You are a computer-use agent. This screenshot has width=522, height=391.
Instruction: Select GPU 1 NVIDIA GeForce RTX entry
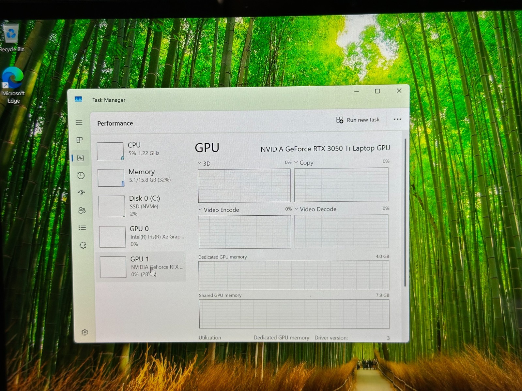coord(141,267)
